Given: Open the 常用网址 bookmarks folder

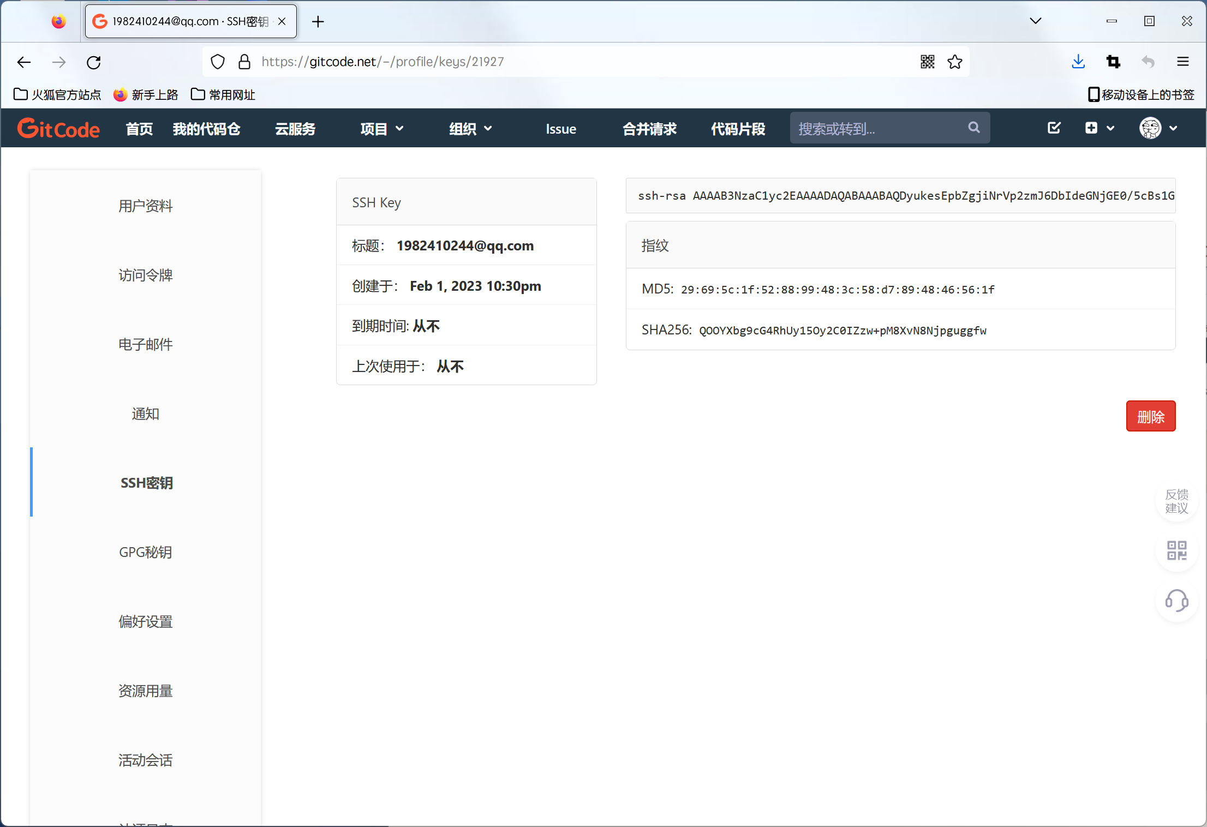Looking at the screenshot, I should (x=223, y=94).
